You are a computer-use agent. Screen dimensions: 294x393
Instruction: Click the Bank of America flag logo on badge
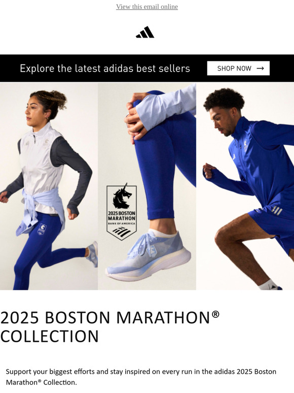pyautogui.click(x=122, y=233)
